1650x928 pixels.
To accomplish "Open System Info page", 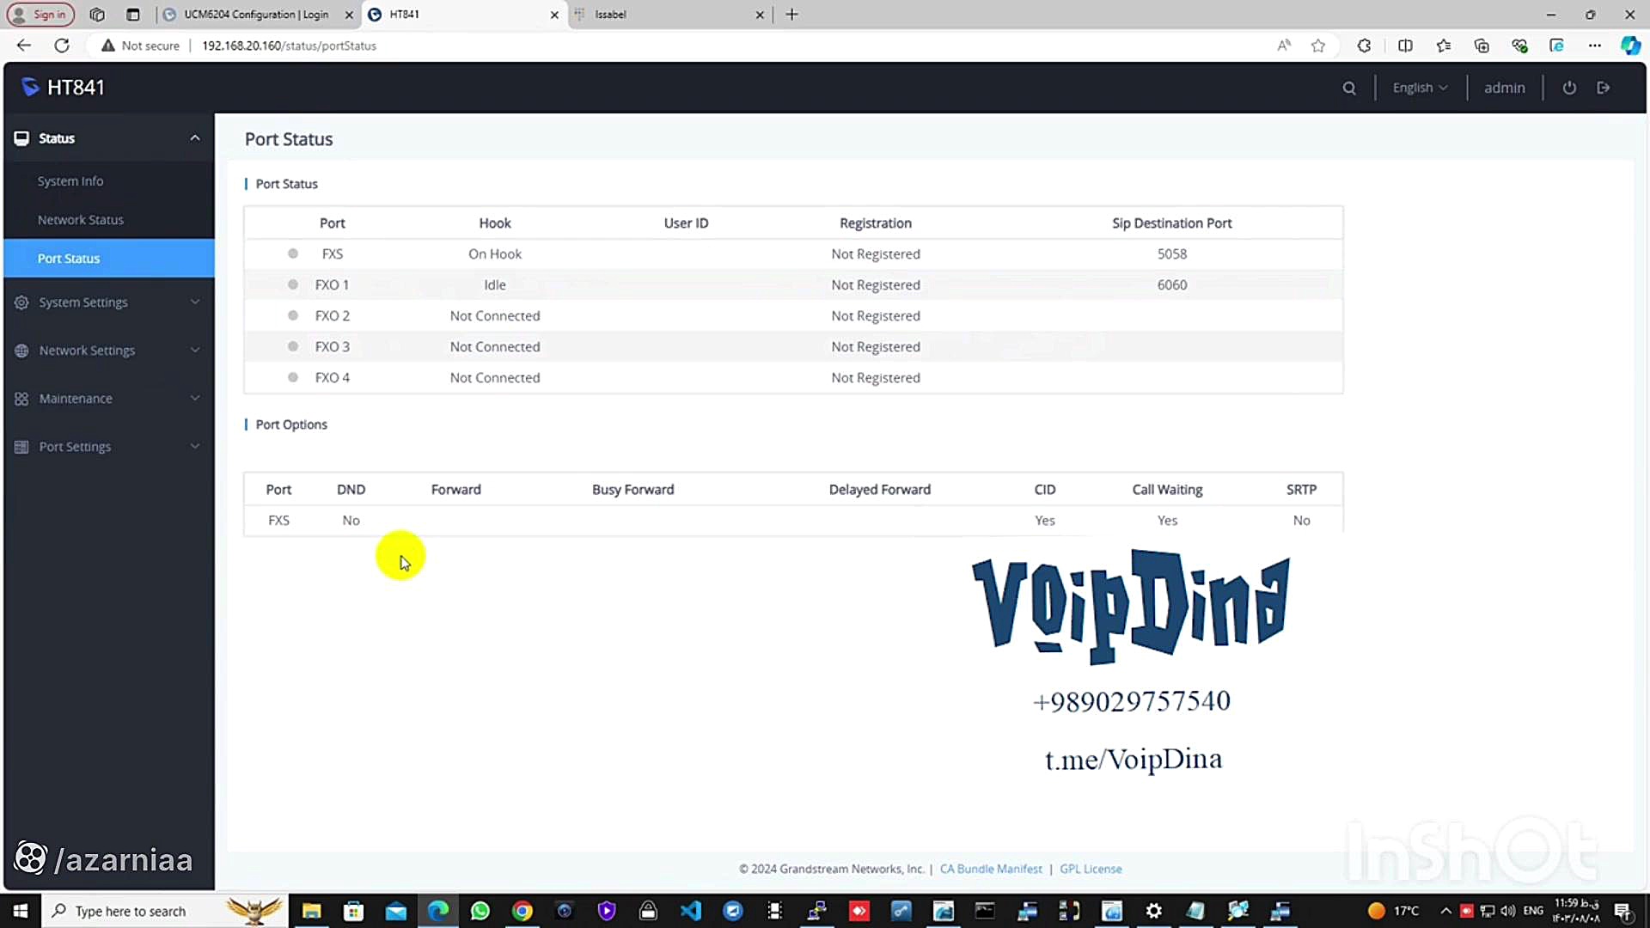I will pyautogui.click(x=70, y=181).
